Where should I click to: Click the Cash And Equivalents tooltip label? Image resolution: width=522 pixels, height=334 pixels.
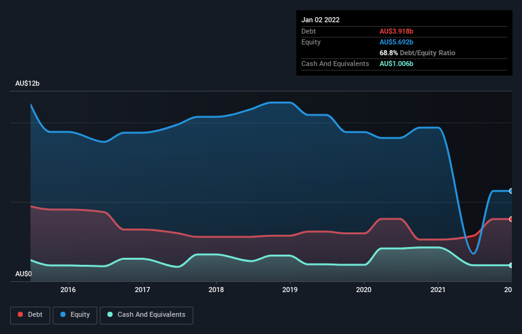tap(335, 63)
